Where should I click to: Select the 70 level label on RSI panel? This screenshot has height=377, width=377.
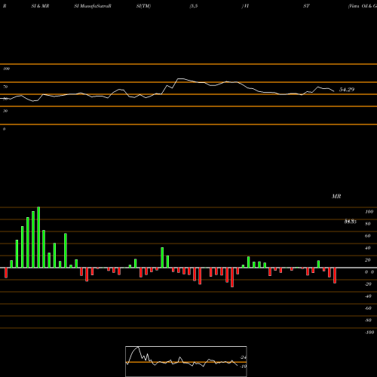tap(5, 87)
